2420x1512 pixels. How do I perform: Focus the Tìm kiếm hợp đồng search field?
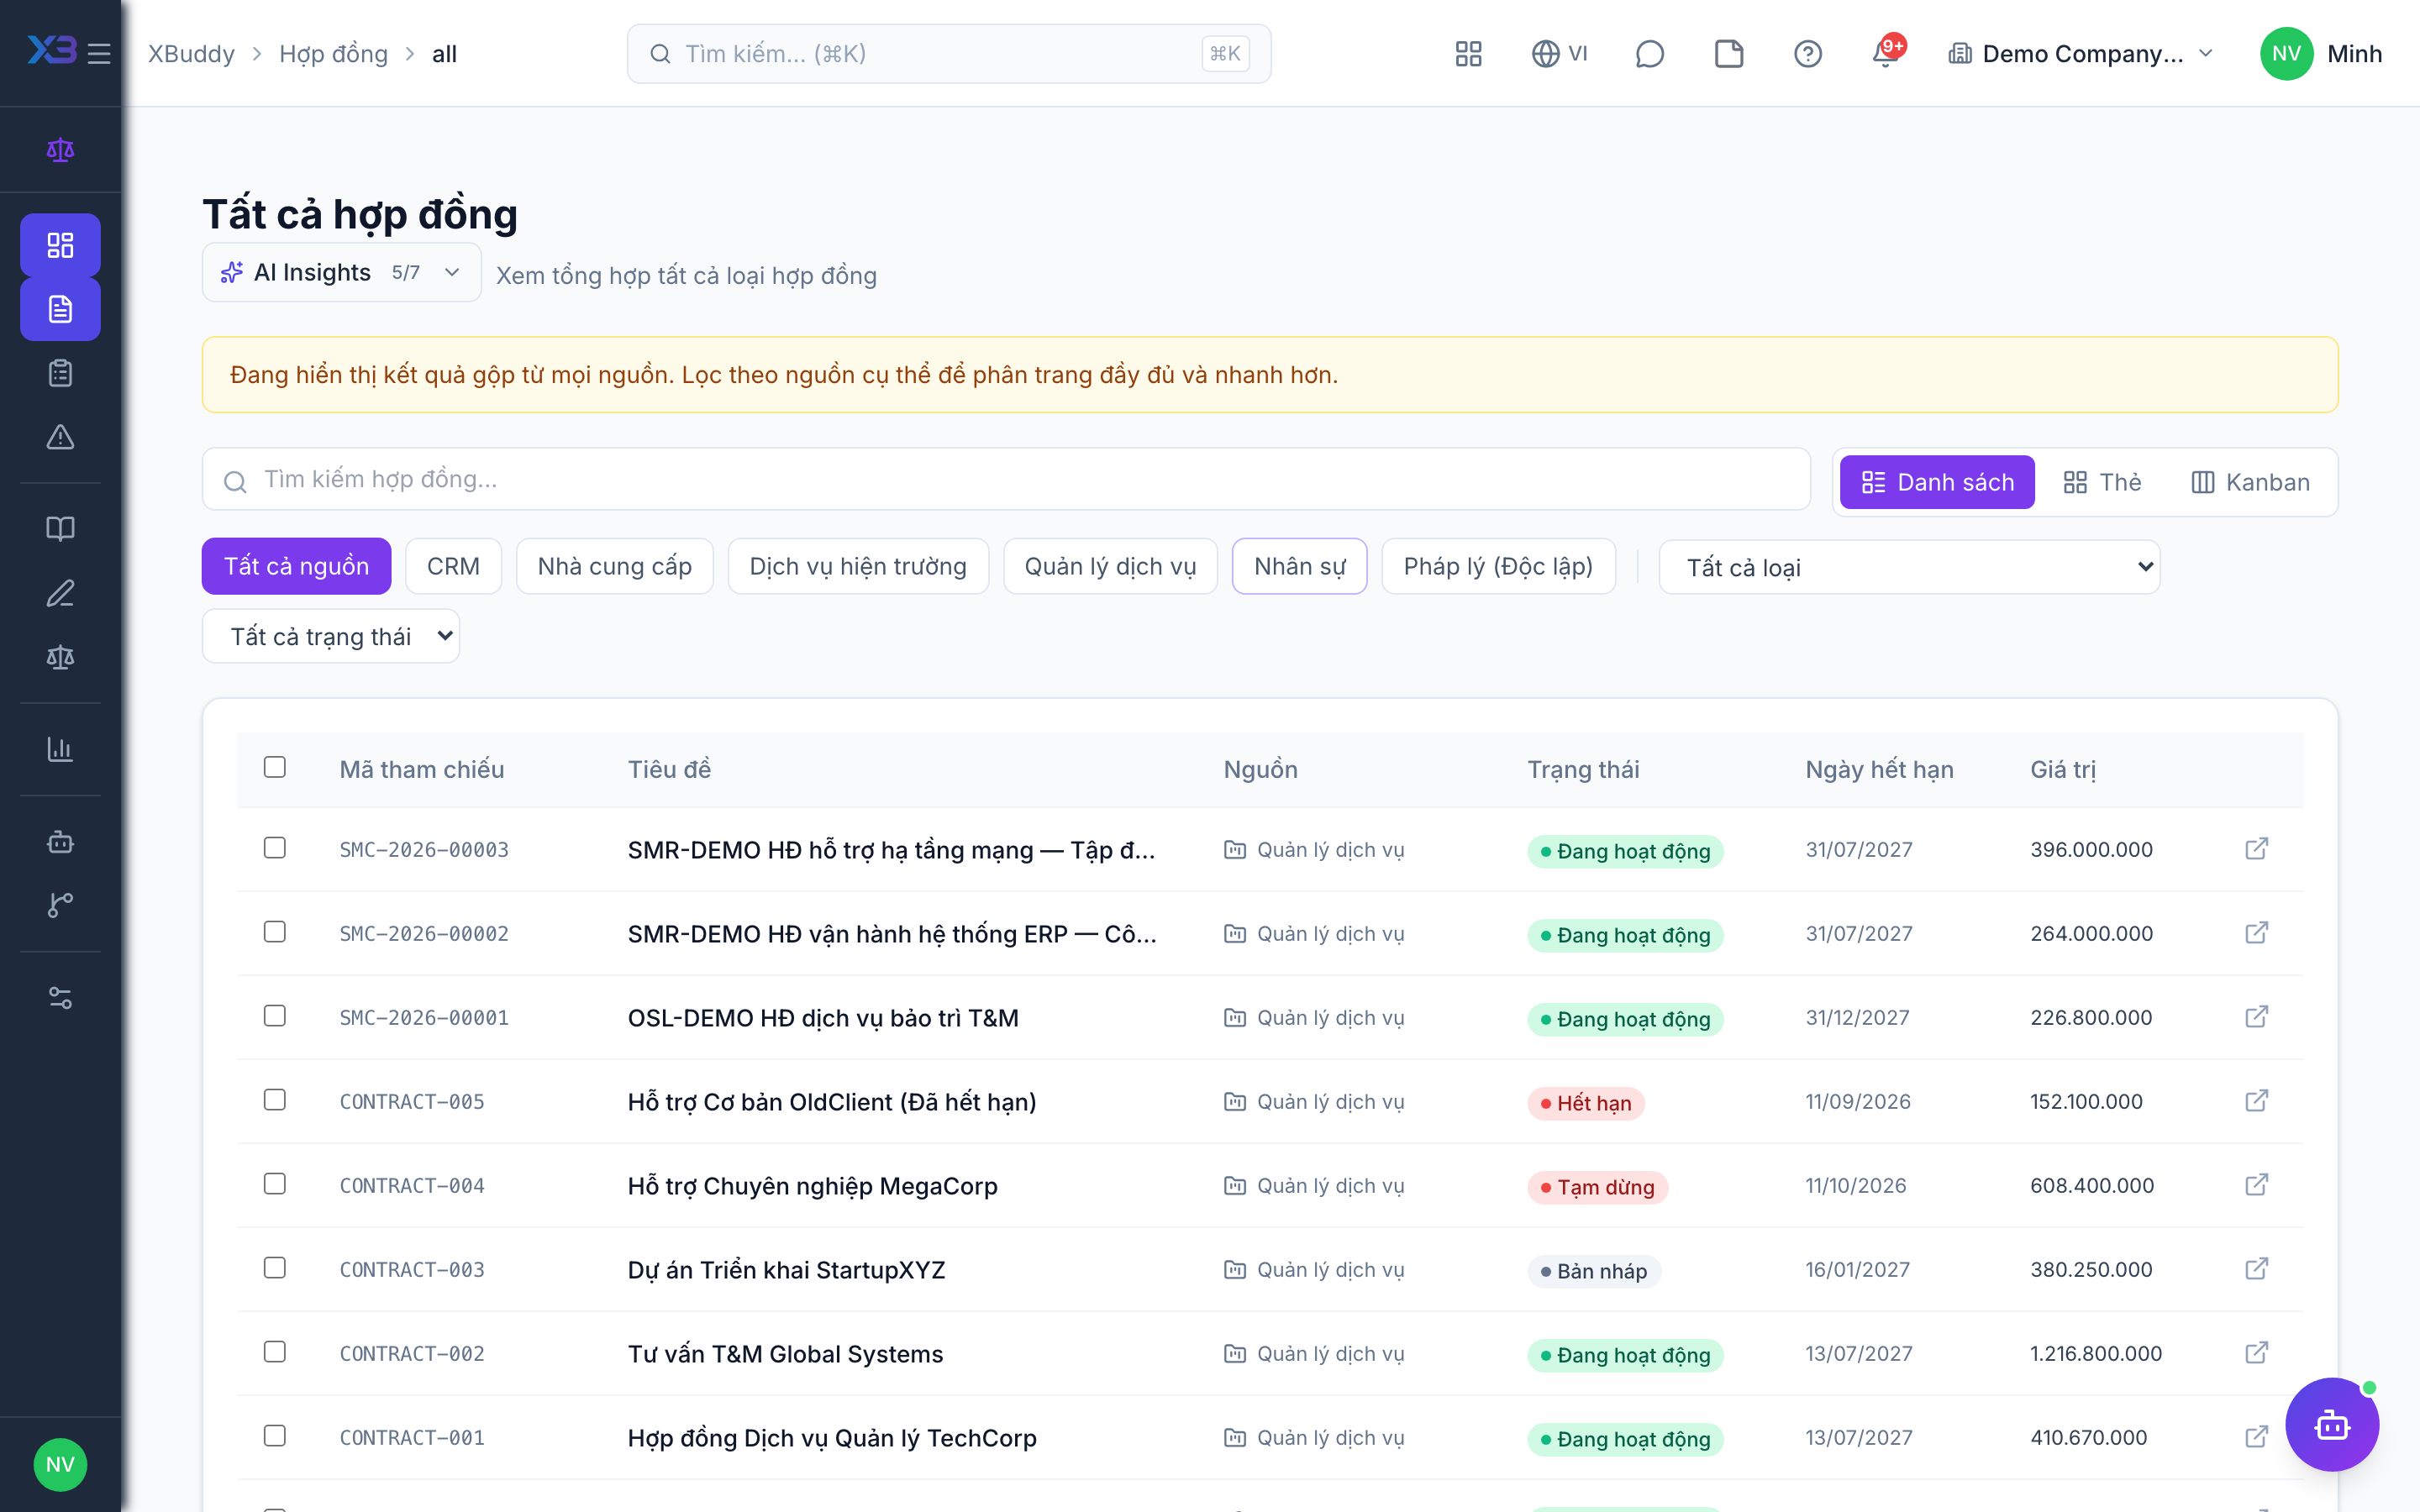[x=1006, y=480]
